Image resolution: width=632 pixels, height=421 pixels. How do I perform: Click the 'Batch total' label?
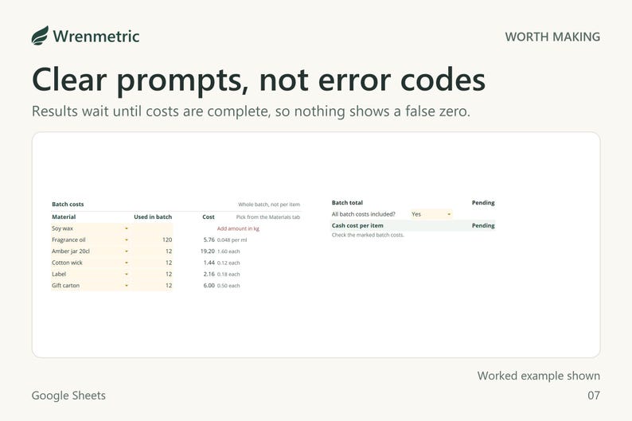coord(347,203)
